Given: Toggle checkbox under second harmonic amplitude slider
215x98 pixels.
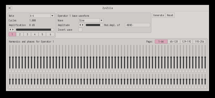Looking at the screenshot, I should pyautogui.click(x=13, y=71).
